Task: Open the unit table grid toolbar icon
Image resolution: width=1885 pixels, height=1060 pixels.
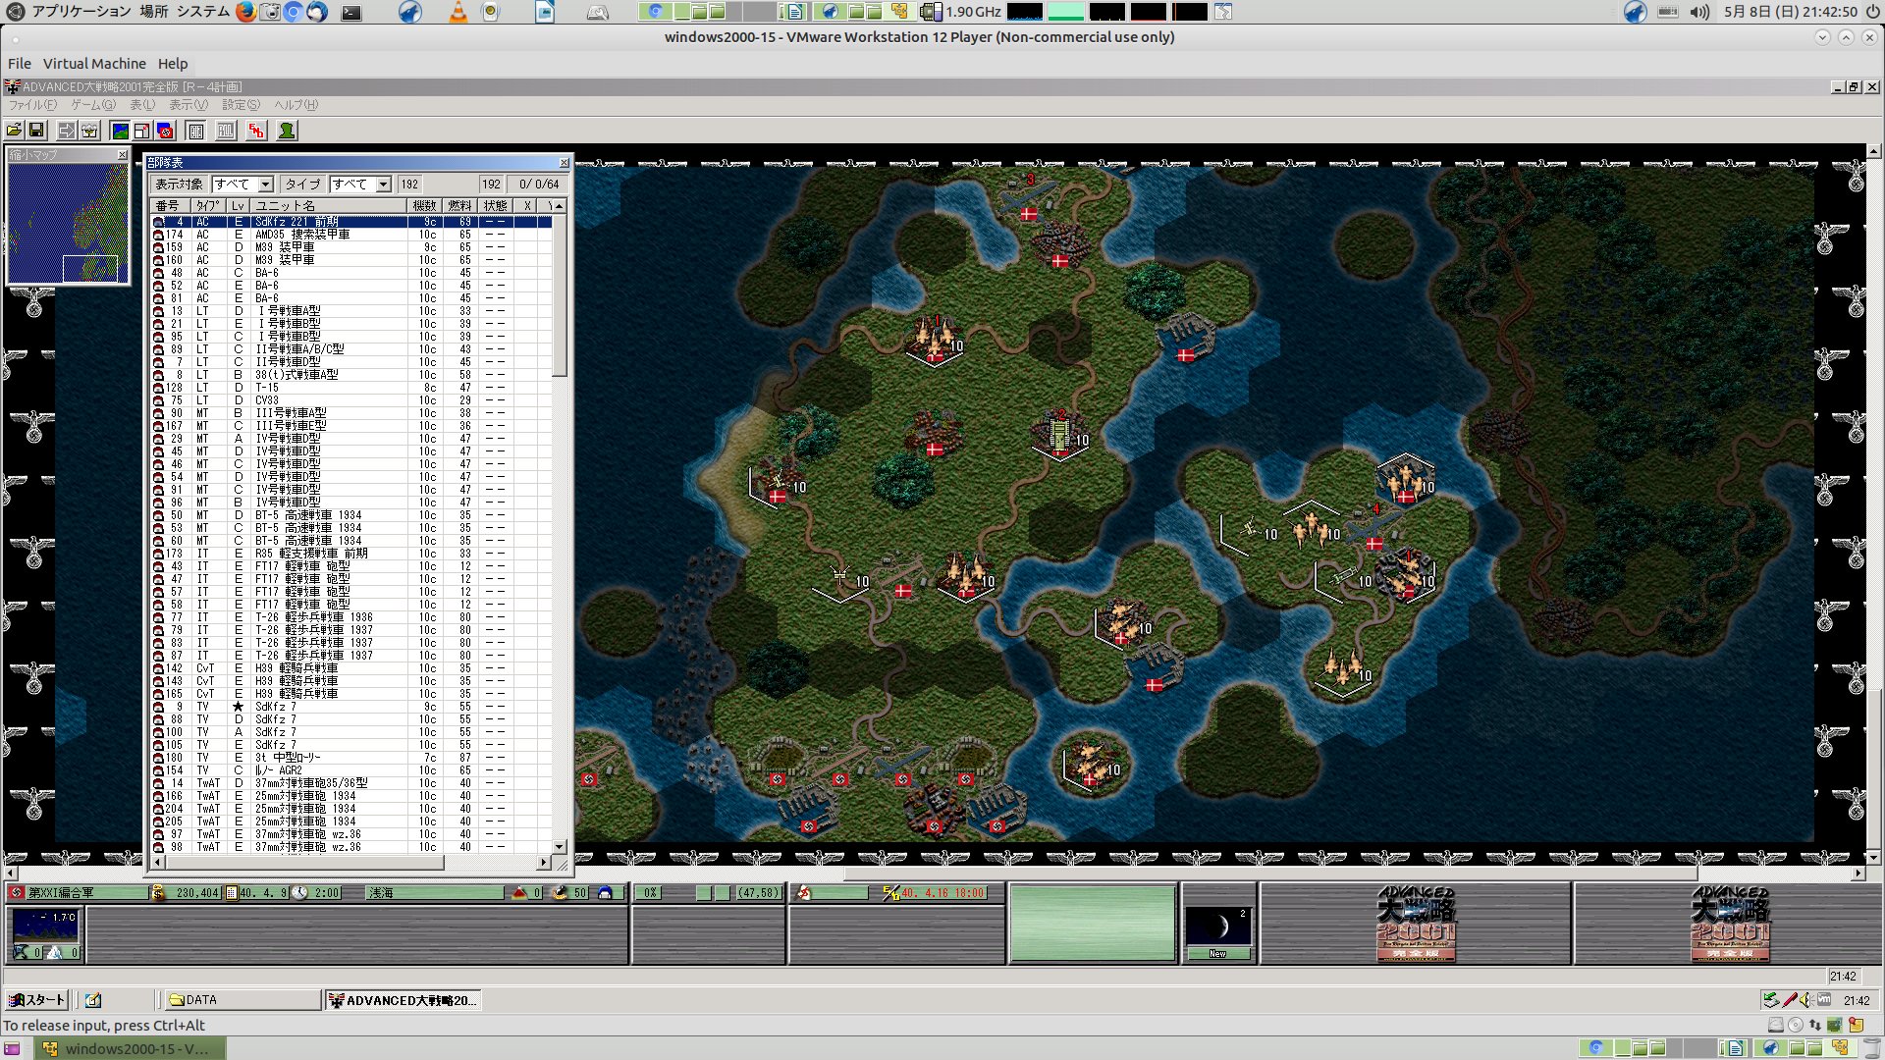Action: pos(195,131)
